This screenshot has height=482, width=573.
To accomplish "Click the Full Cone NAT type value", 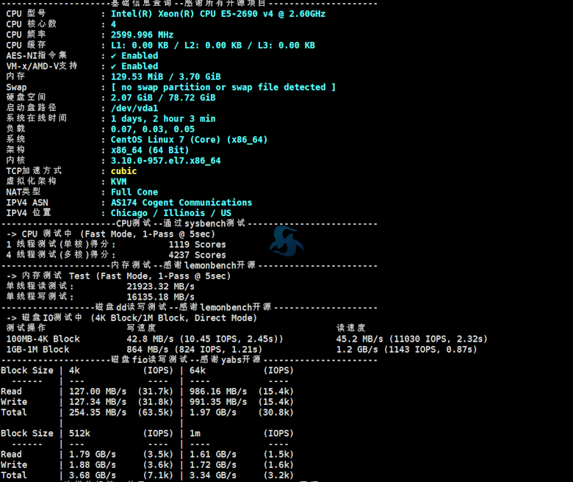I will click(x=134, y=192).
